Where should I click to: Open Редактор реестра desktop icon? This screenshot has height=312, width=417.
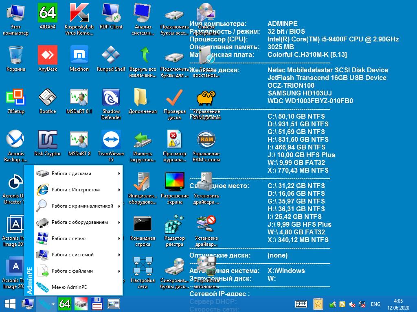coord(174,224)
